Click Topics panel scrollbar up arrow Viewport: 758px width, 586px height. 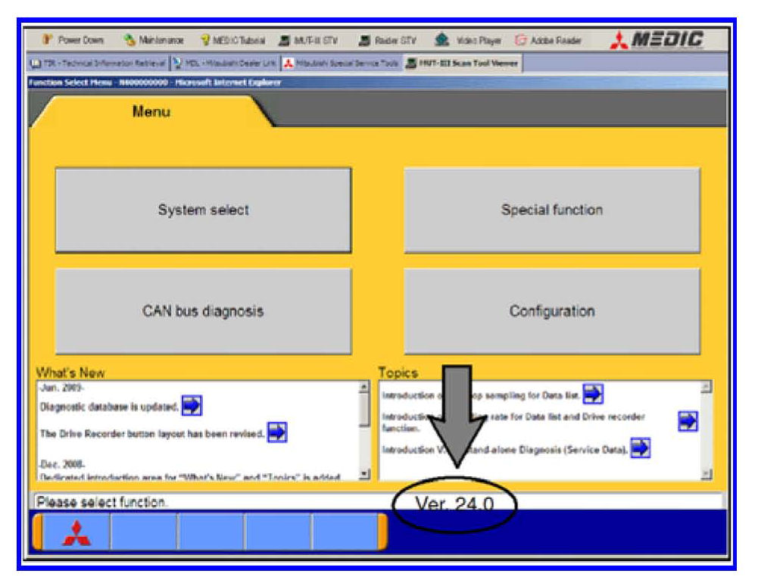[707, 387]
